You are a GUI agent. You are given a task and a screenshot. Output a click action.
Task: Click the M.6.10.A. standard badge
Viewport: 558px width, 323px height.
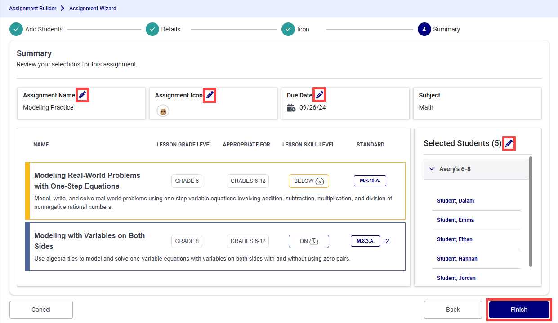point(370,181)
